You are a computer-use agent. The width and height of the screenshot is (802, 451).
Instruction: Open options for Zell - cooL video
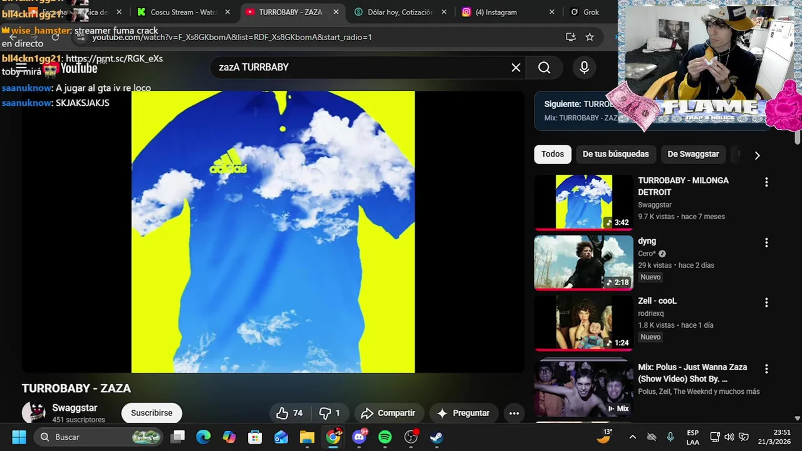click(766, 303)
